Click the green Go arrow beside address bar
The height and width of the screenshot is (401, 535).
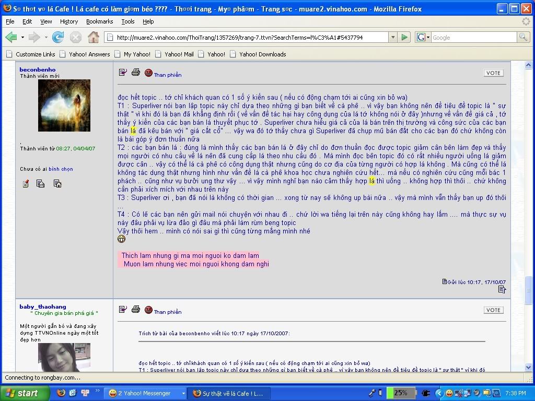tap(404, 37)
